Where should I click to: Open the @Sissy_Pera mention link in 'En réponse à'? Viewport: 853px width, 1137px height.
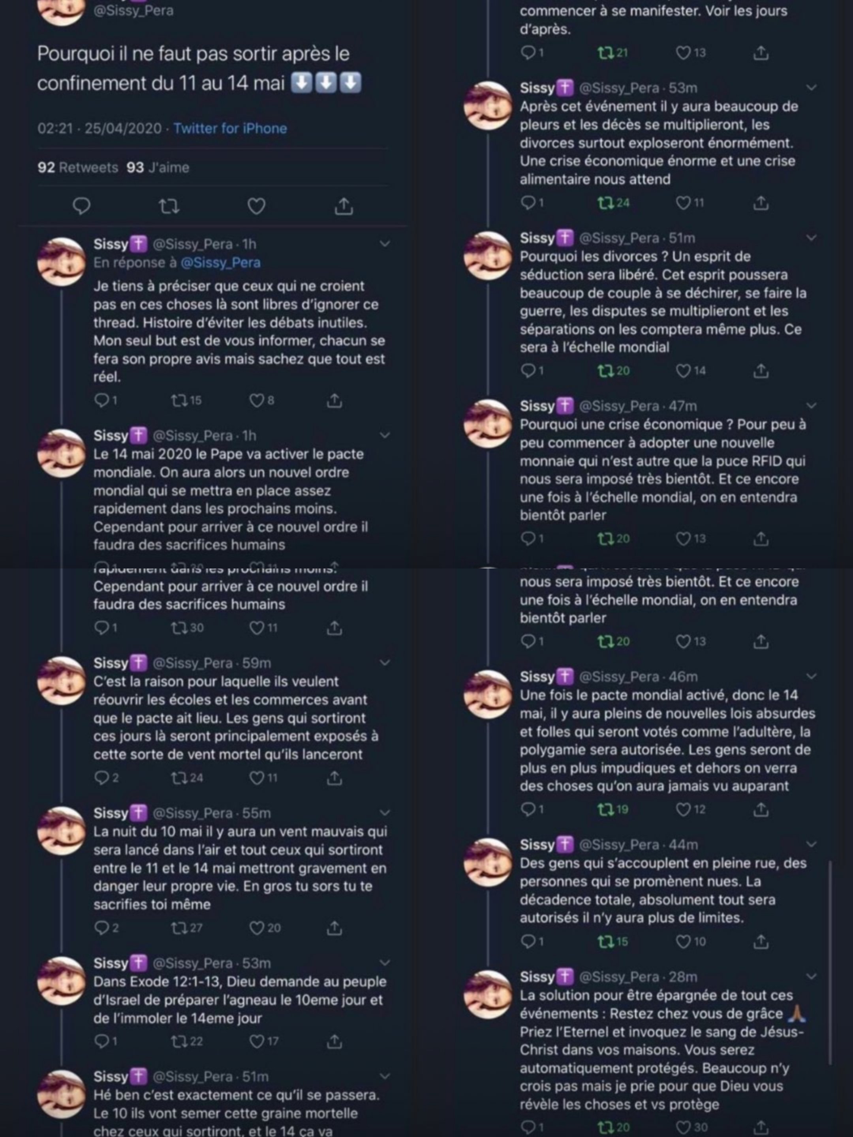point(221,263)
